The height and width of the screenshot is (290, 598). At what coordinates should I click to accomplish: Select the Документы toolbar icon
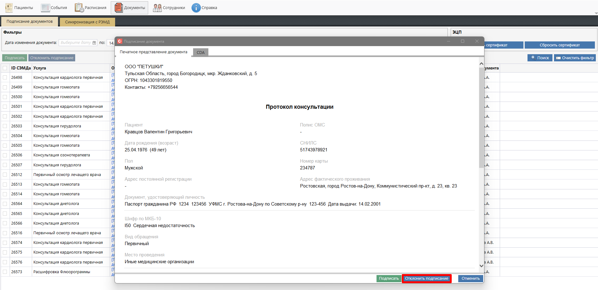tap(119, 8)
